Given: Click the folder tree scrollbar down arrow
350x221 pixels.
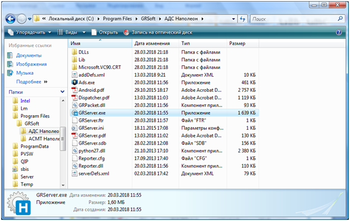Looking at the screenshot, I should click(63, 185).
